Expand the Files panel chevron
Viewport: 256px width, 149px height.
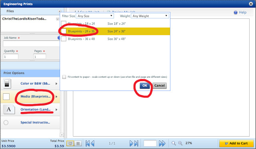(60, 11)
